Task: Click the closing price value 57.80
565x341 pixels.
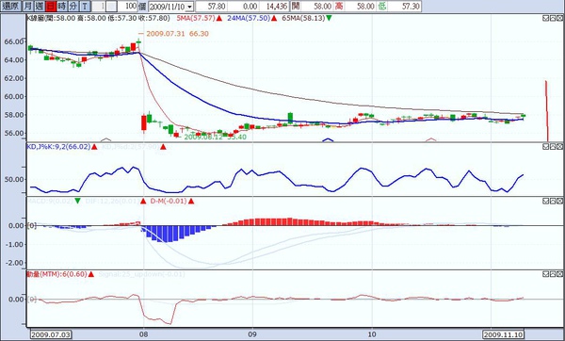Action: pos(211,7)
